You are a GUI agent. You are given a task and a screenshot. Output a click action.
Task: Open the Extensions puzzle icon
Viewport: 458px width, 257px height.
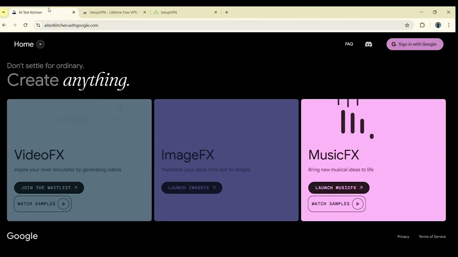tap(422, 25)
